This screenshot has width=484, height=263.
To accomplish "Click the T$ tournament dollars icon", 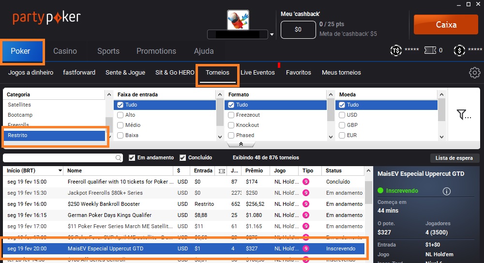I will click(396, 50).
